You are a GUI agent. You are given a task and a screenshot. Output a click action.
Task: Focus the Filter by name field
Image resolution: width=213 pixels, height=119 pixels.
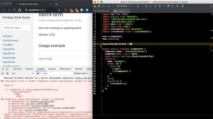pos(16,28)
